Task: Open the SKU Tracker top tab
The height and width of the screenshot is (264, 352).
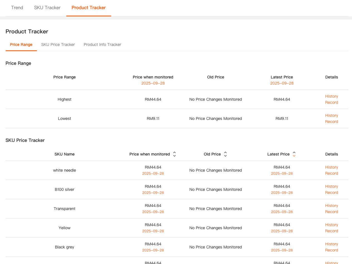Action: tap(47, 8)
